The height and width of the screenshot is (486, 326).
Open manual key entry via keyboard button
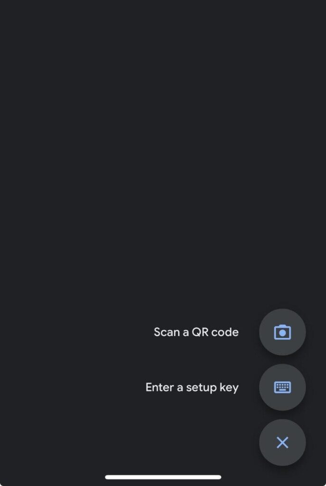tap(282, 387)
